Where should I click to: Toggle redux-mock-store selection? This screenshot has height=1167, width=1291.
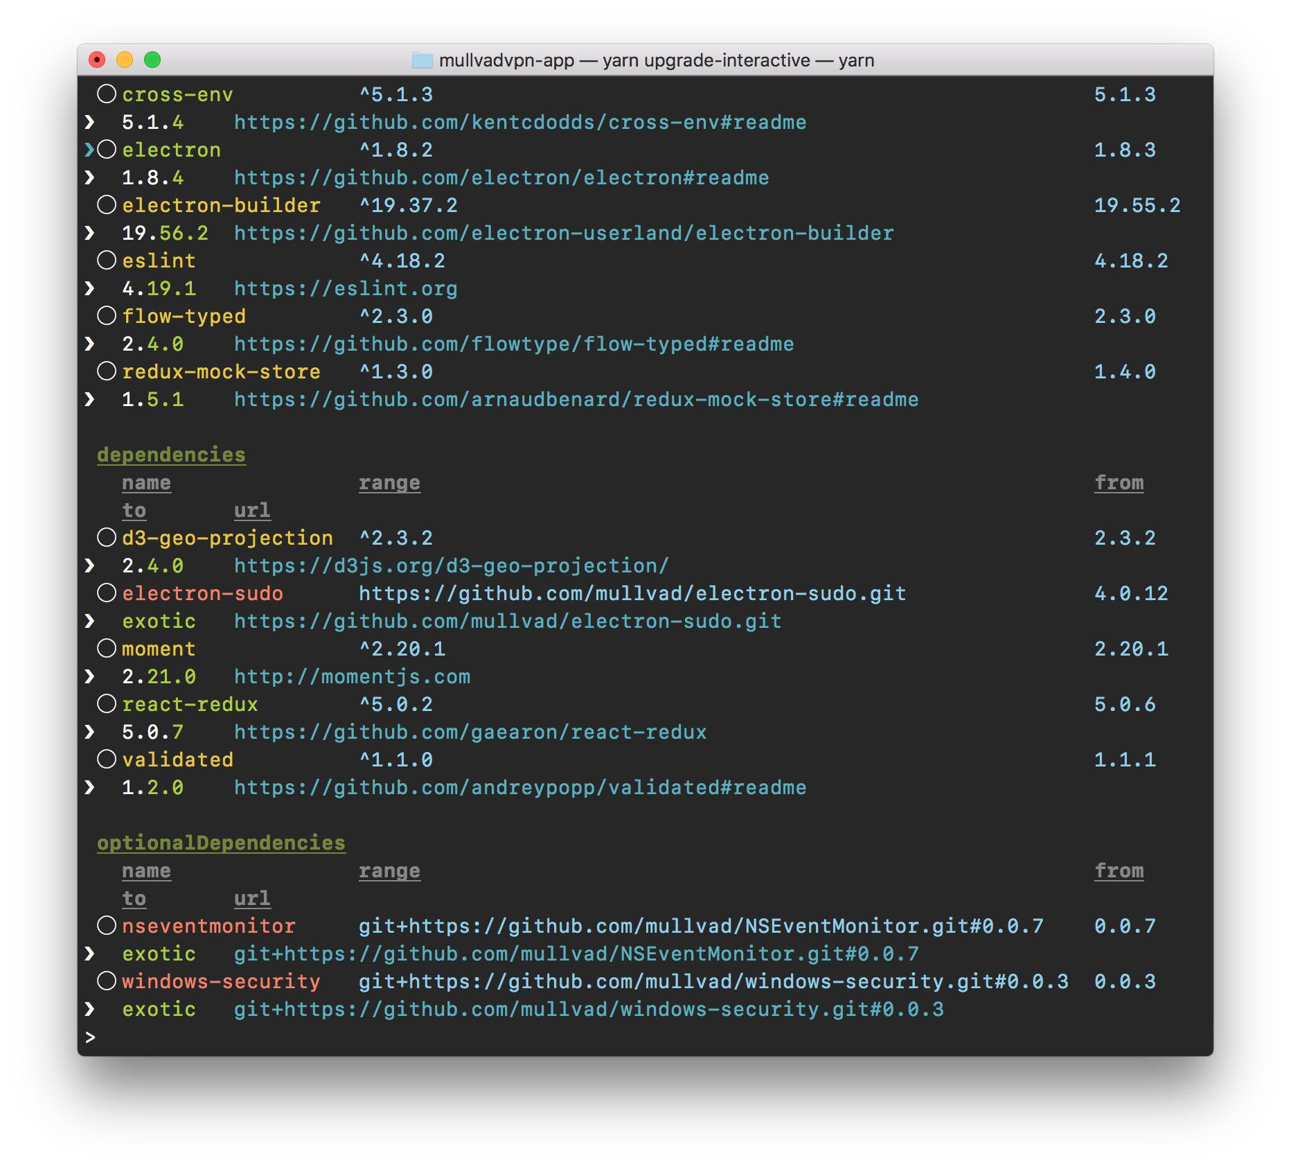click(x=107, y=371)
